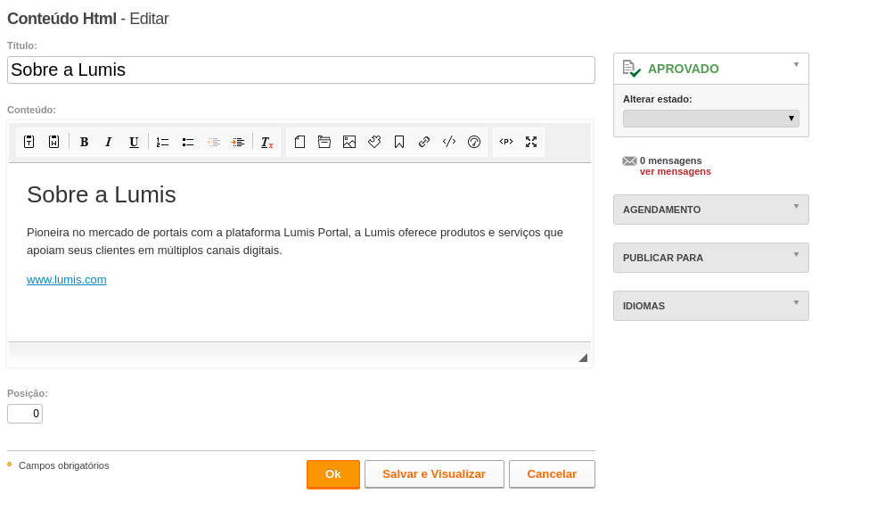Click the <P> show blocks icon
The height and width of the screenshot is (510, 869).
[506, 142]
